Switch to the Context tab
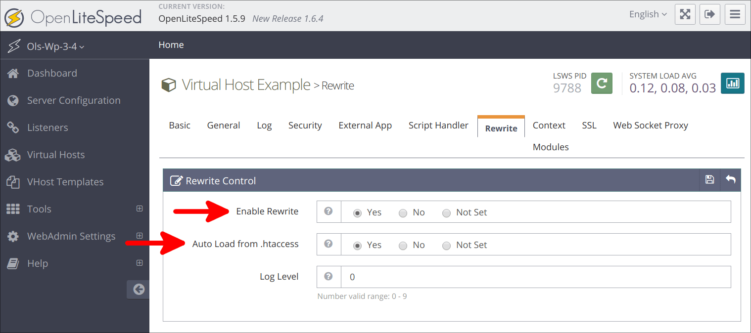Viewport: 751px width, 333px height. click(549, 125)
